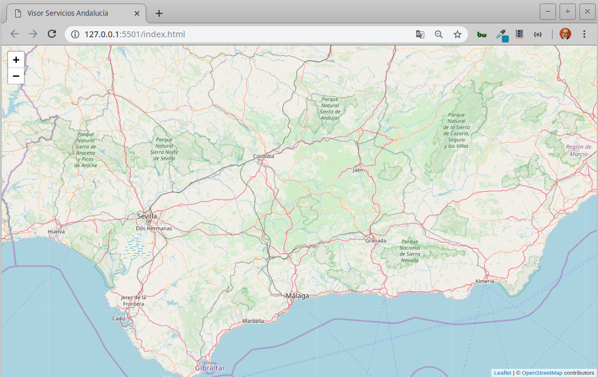The width and height of the screenshot is (598, 377).
Task: View site information icon in address bar
Action: [75, 34]
